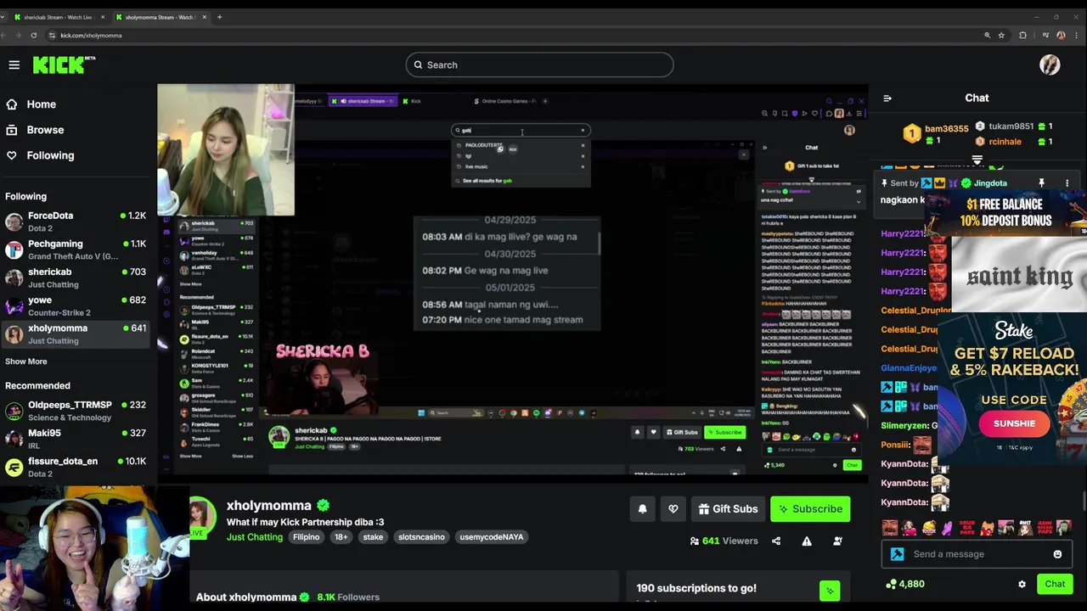Click xholymomma channel name
Viewport: 1087px width, 611px height.
click(269, 506)
